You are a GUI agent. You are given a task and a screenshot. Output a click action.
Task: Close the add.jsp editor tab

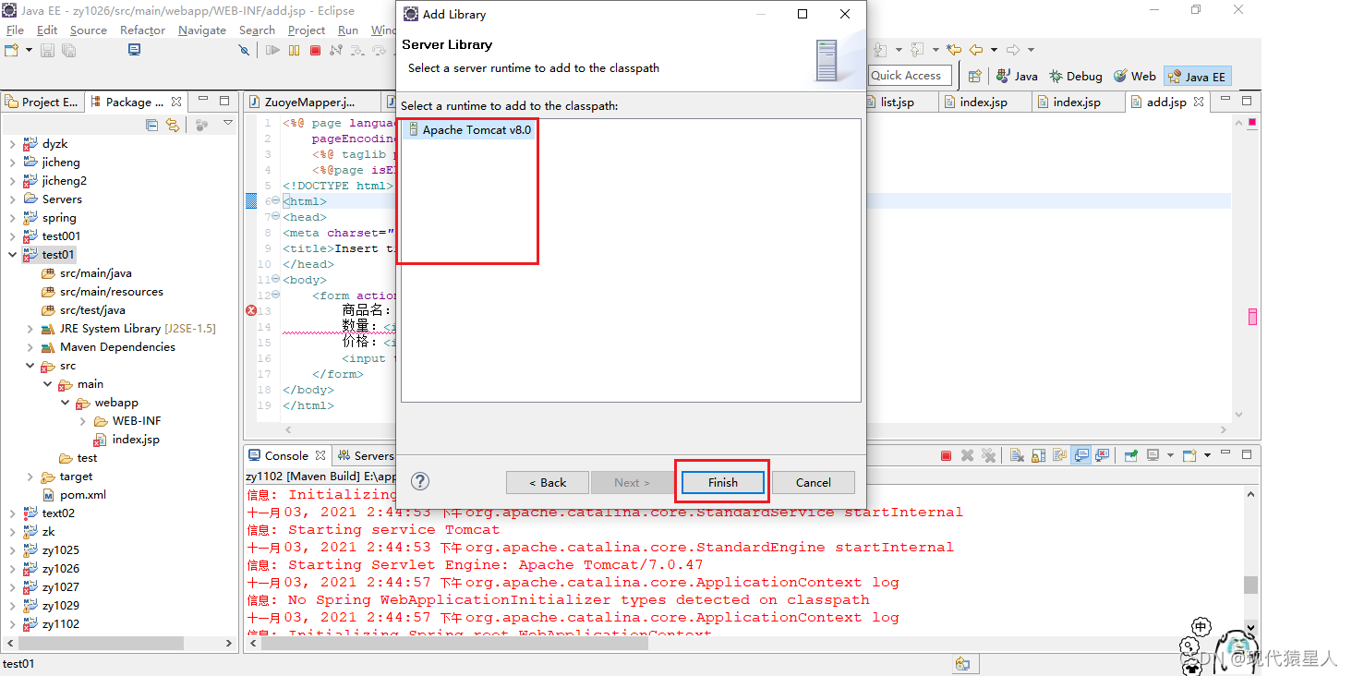point(1198,102)
